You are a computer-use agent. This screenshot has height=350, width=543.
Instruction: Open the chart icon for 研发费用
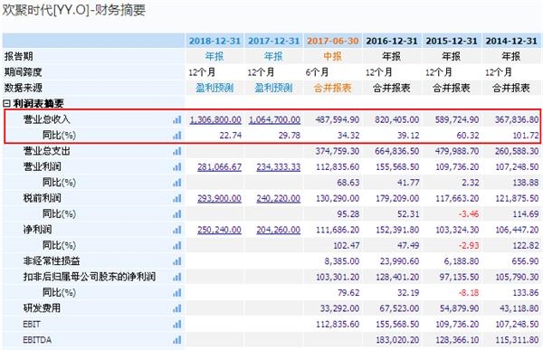pos(177,308)
